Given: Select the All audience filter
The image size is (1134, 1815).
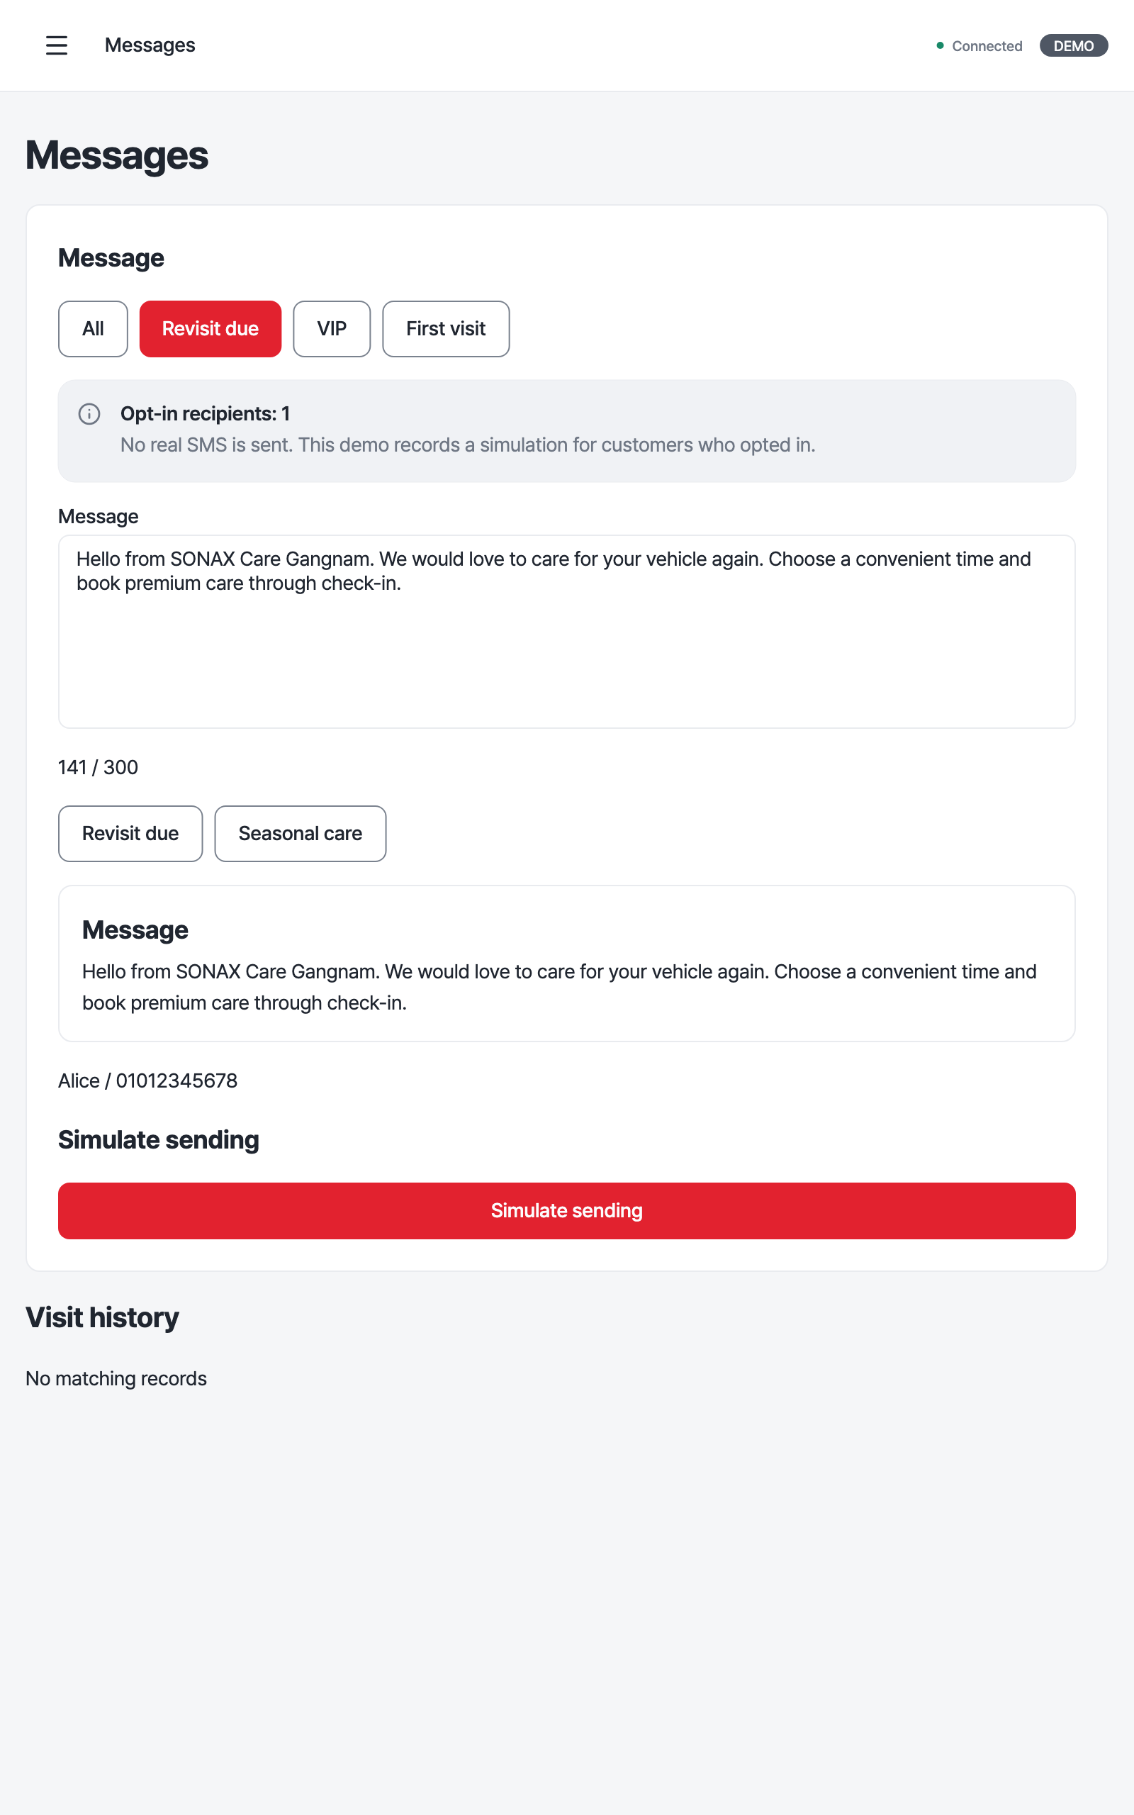Looking at the screenshot, I should [x=93, y=328].
